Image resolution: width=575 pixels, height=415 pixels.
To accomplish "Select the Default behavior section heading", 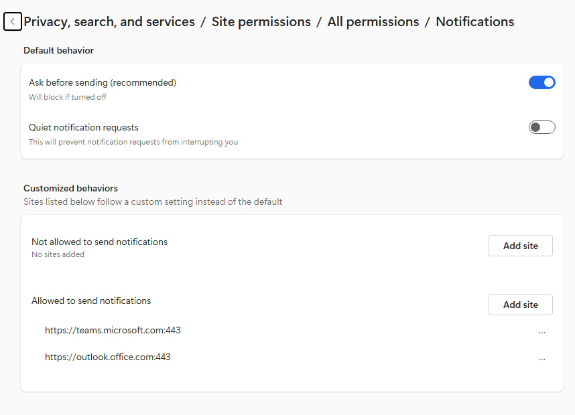I will pos(58,50).
